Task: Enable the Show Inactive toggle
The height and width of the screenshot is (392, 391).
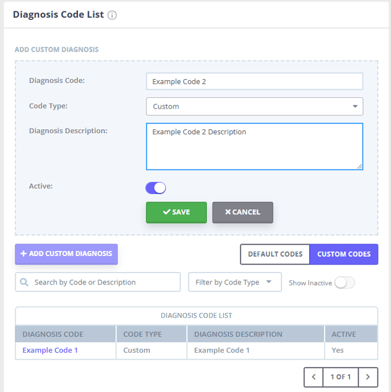Action: [x=345, y=283]
